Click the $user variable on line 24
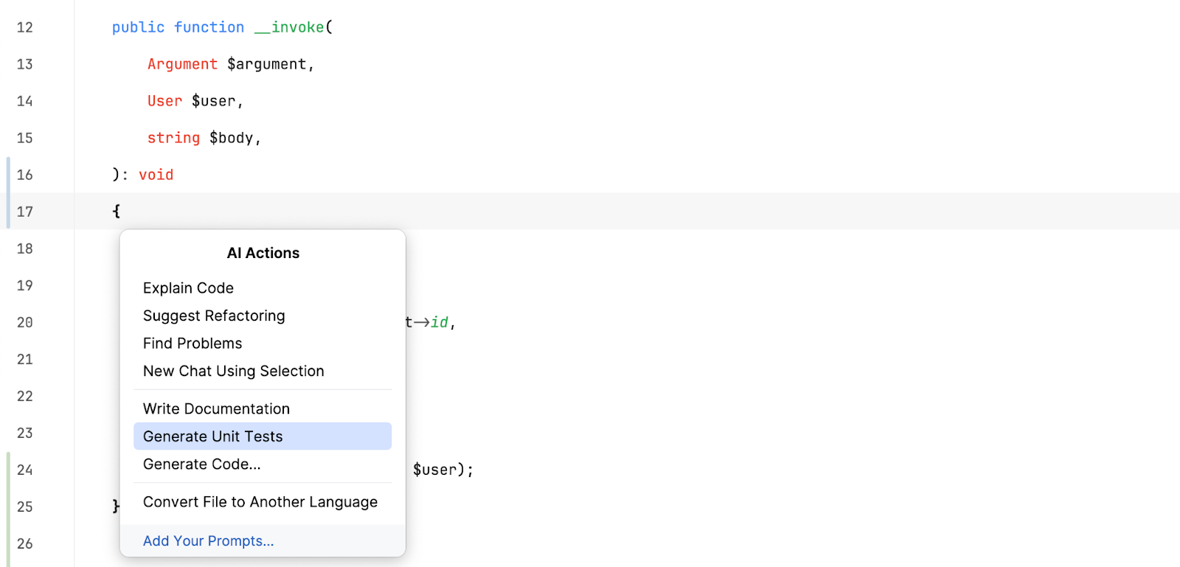The image size is (1180, 567). pyautogui.click(x=434, y=470)
